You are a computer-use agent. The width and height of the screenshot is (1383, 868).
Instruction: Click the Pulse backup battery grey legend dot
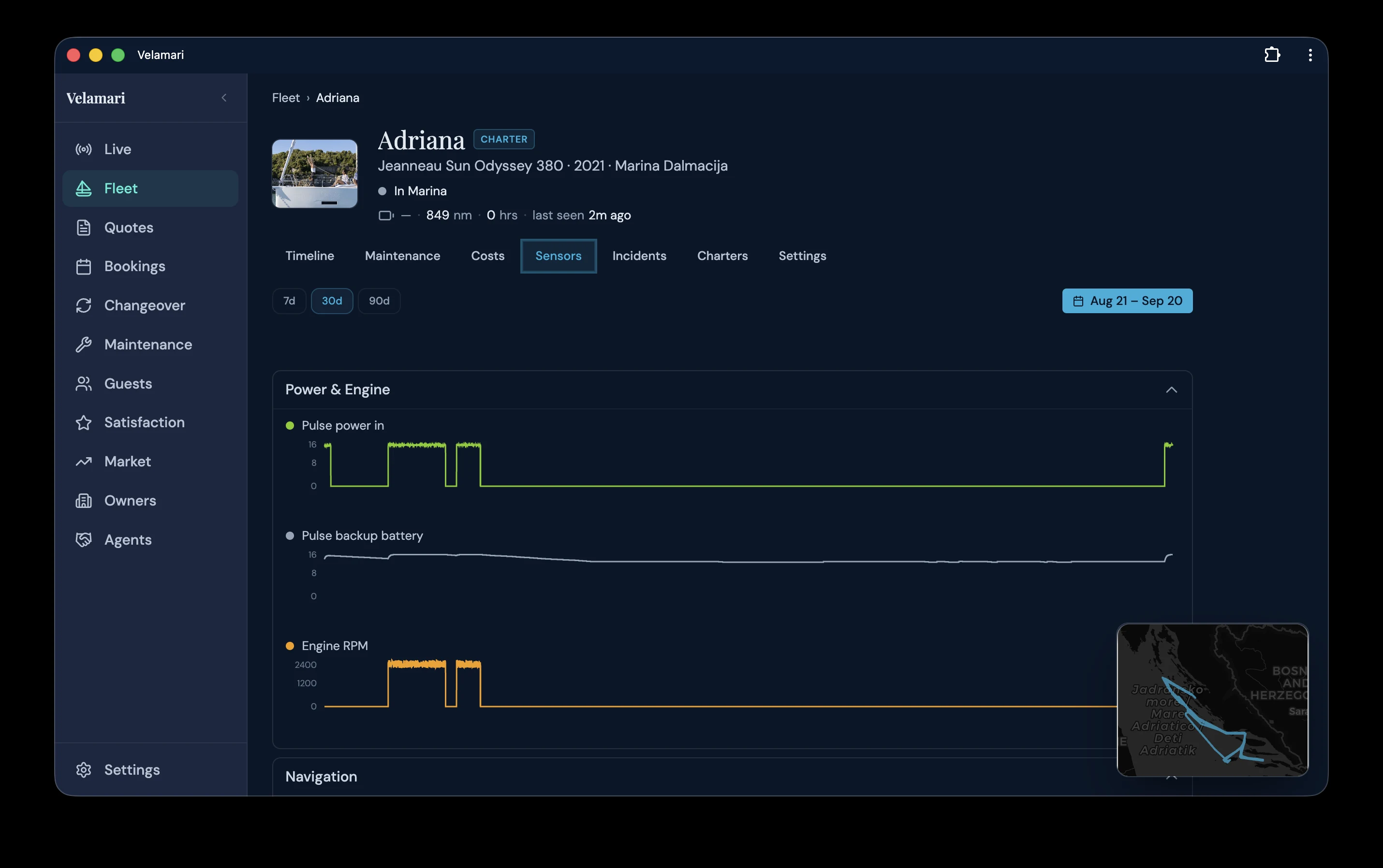click(290, 536)
